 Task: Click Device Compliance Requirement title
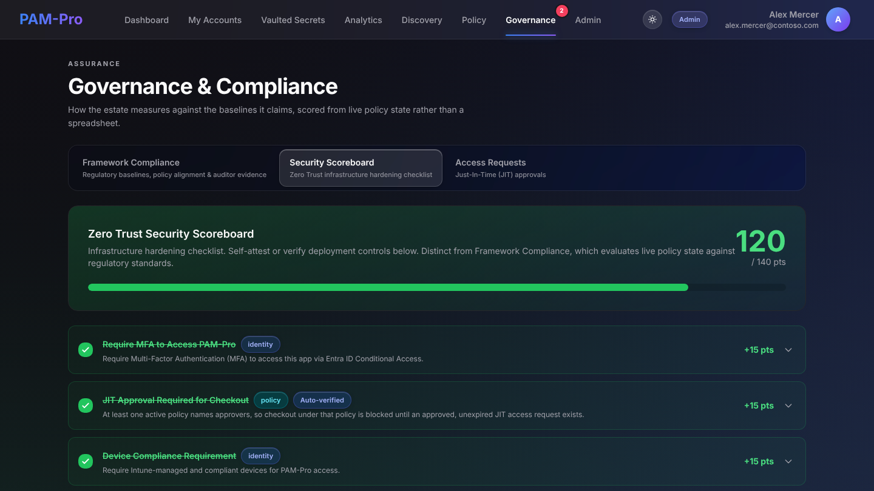[x=169, y=456]
